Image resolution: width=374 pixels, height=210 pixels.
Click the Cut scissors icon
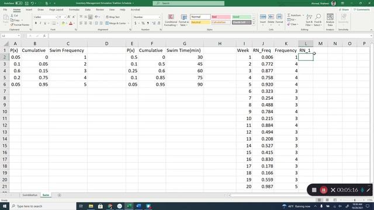point(12,16)
